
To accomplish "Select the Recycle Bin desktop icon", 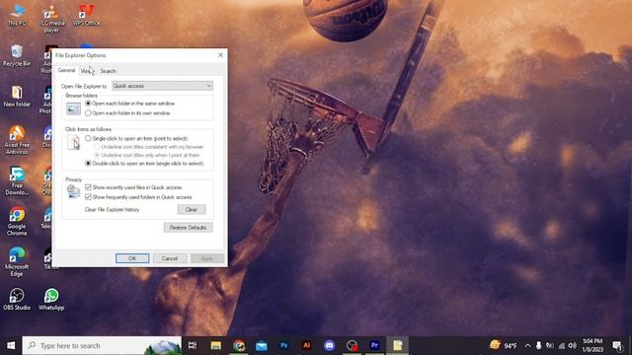I will pyautogui.click(x=17, y=55).
